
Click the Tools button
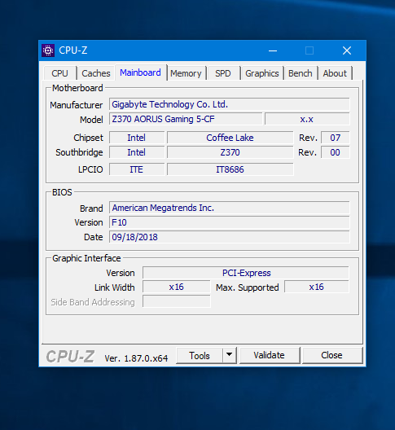point(200,356)
